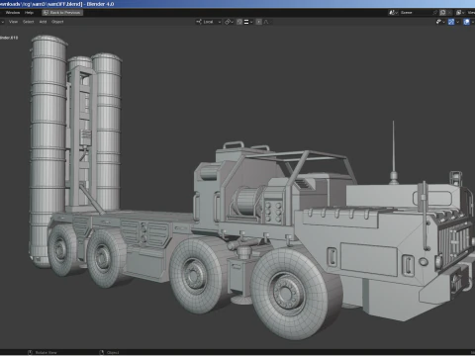Toggle the snapping magnet icon
This screenshot has height=356, width=475.
click(x=239, y=22)
